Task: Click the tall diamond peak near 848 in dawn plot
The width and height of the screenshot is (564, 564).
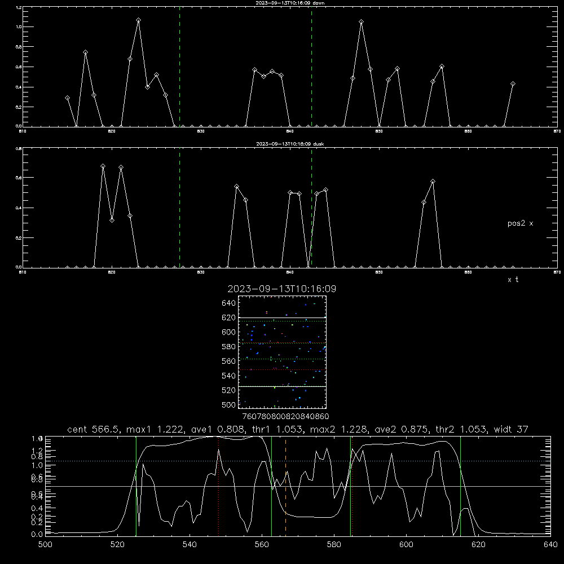Action: (361, 22)
